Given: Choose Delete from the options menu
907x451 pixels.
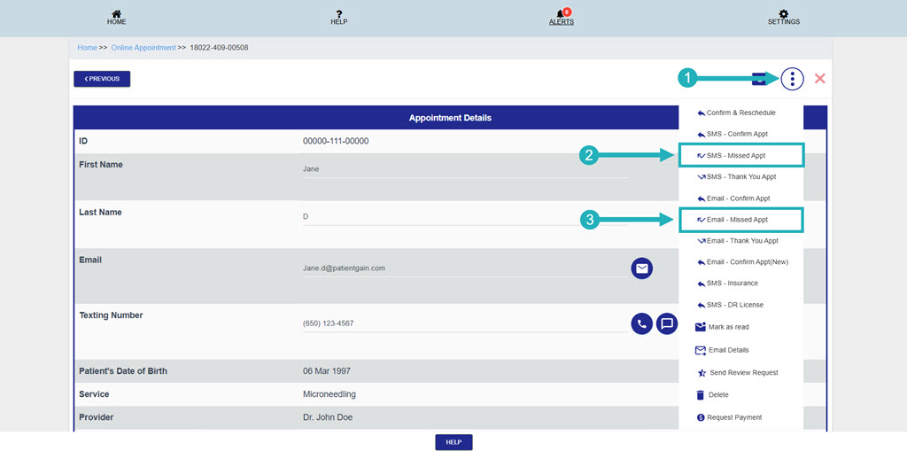Looking at the screenshot, I should pos(717,395).
